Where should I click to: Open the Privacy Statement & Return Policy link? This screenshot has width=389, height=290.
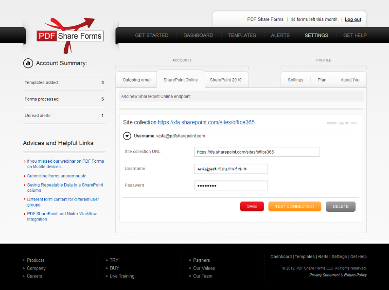click(338, 275)
